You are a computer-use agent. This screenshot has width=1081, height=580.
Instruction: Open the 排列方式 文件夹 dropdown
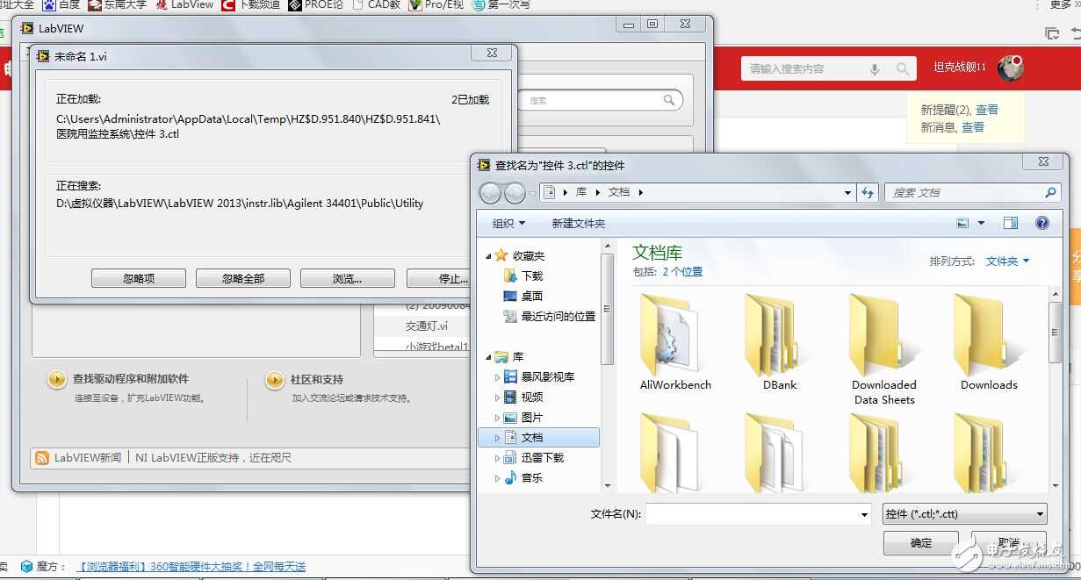1007,261
